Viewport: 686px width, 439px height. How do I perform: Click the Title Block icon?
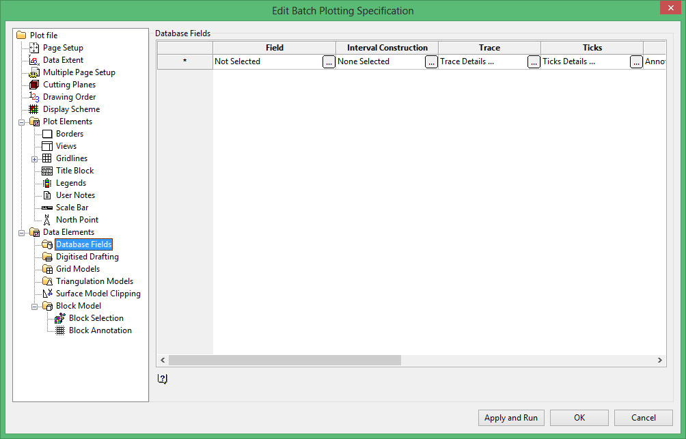47,171
